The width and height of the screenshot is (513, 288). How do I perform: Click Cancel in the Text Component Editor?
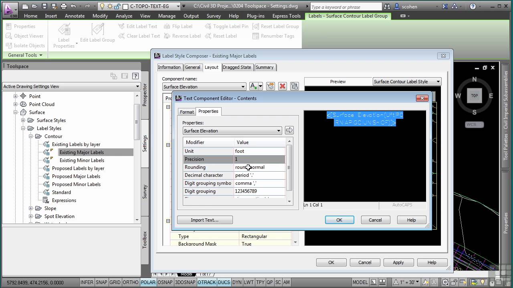(x=375, y=220)
